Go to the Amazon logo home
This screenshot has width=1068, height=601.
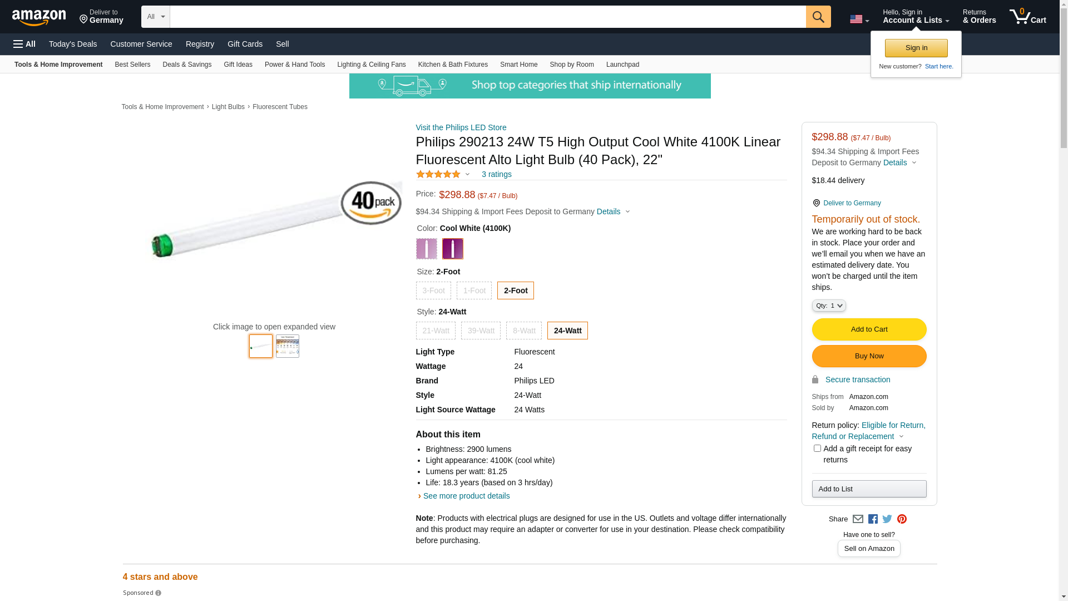[39, 18]
